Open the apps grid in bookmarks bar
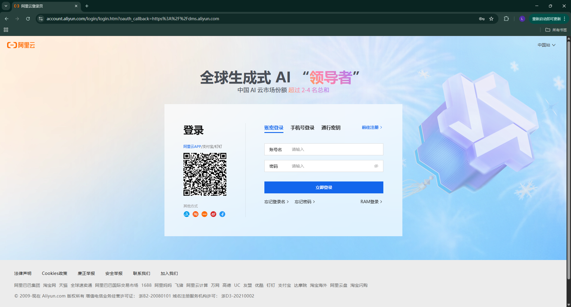Screen dimensions: 571x307 pyautogui.click(x=6, y=30)
